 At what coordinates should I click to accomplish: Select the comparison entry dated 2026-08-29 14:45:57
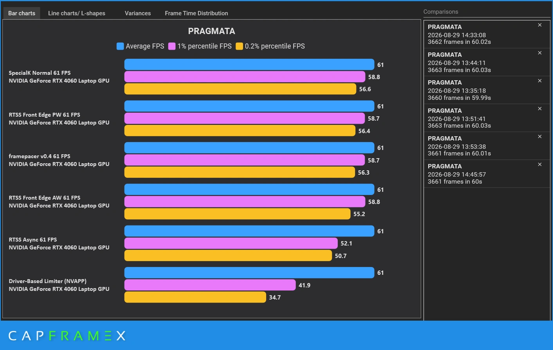(486, 174)
